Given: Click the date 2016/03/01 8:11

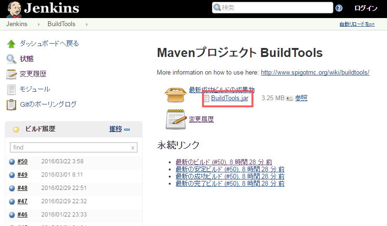Looking at the screenshot, I should (62, 175).
